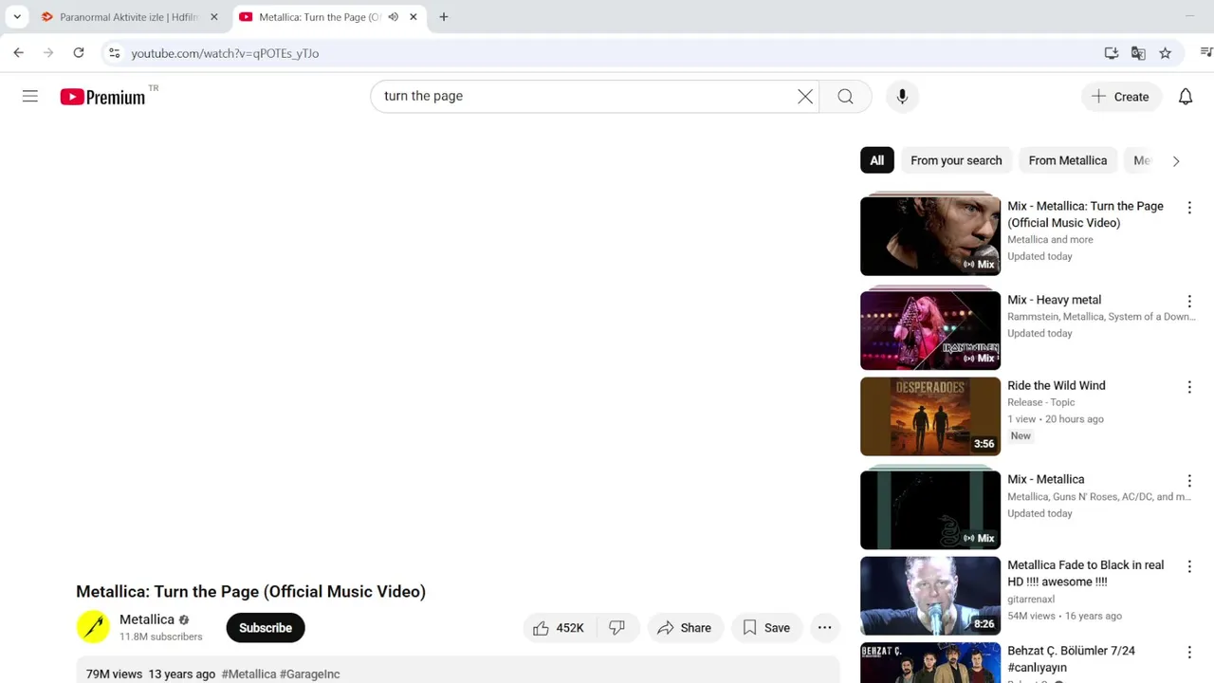Open notifications bell
The image size is (1214, 683).
1186,96
